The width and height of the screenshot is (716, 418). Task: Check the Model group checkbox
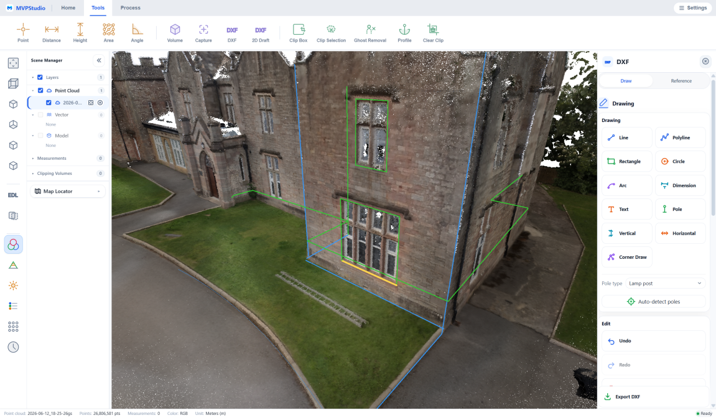tap(40, 136)
